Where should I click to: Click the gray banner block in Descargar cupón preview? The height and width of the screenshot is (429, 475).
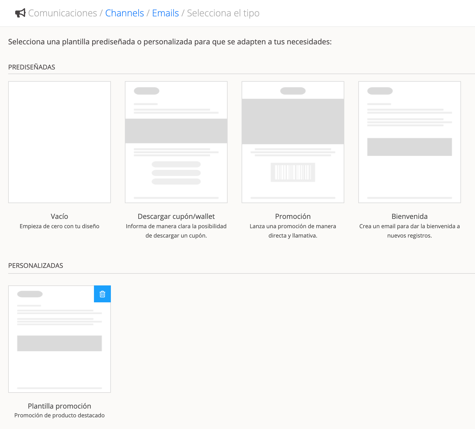[x=176, y=131]
